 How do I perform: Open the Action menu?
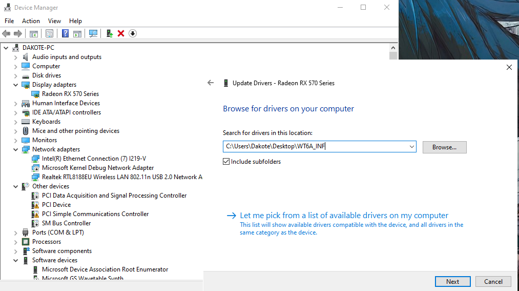click(x=31, y=21)
